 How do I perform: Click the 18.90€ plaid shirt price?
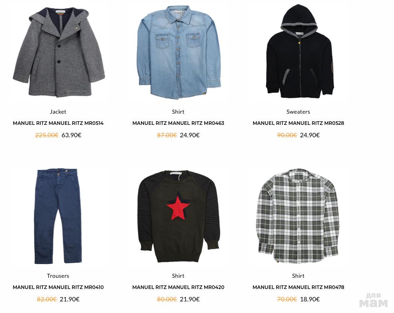[x=310, y=299]
